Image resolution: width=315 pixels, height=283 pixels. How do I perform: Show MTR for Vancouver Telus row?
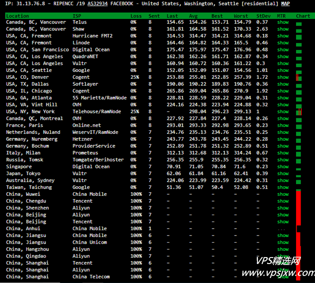pos(283,22)
